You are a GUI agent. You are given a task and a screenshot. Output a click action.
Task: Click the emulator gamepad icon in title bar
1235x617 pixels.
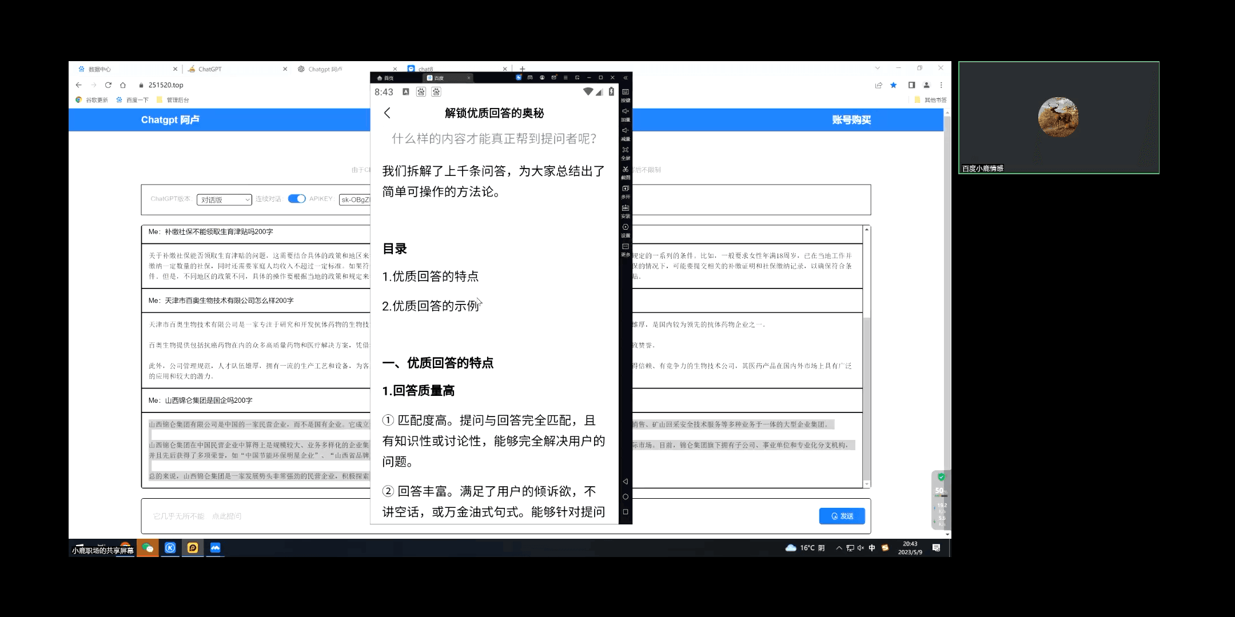[x=530, y=78]
